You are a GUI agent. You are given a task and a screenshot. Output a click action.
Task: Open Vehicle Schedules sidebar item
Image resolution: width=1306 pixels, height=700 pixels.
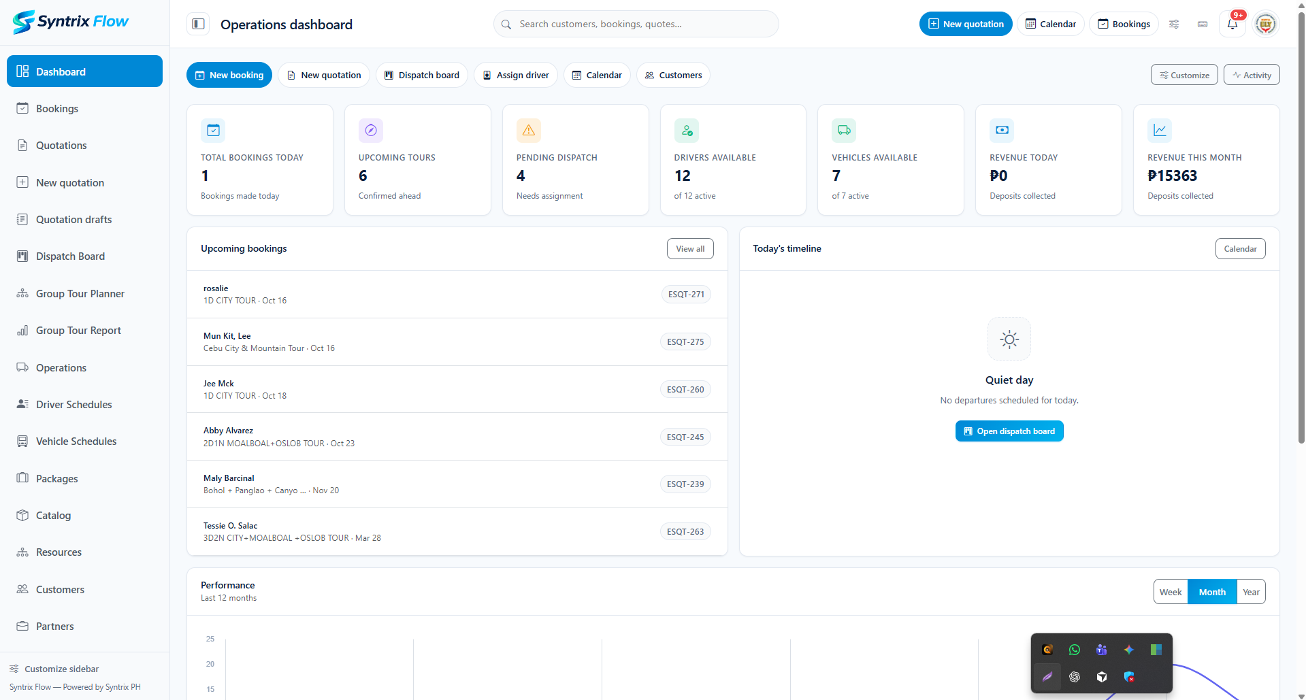84,441
